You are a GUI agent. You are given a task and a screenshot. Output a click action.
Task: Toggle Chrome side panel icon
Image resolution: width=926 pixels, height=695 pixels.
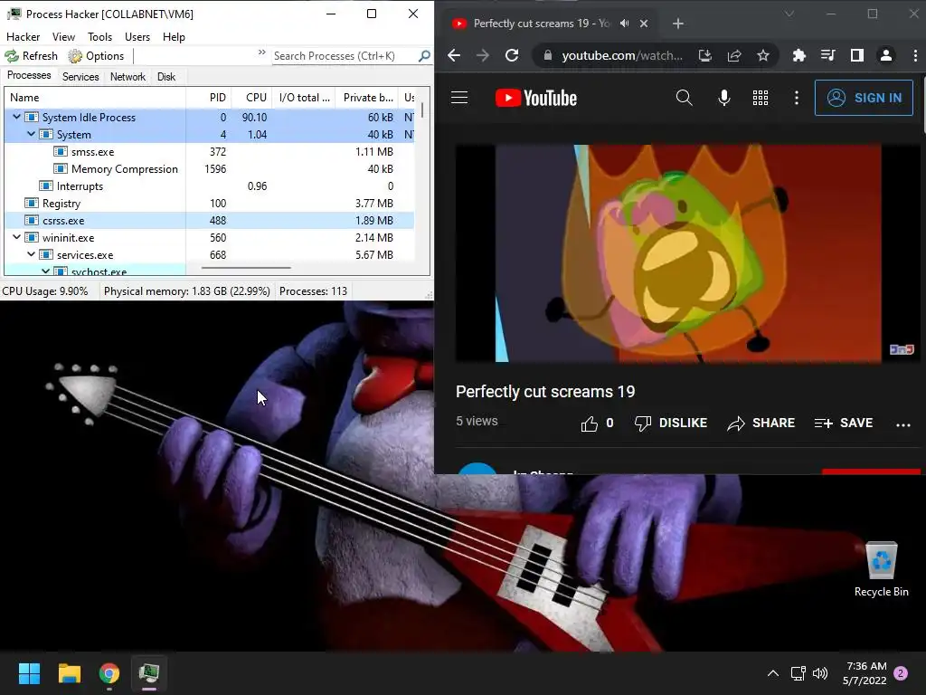click(857, 55)
